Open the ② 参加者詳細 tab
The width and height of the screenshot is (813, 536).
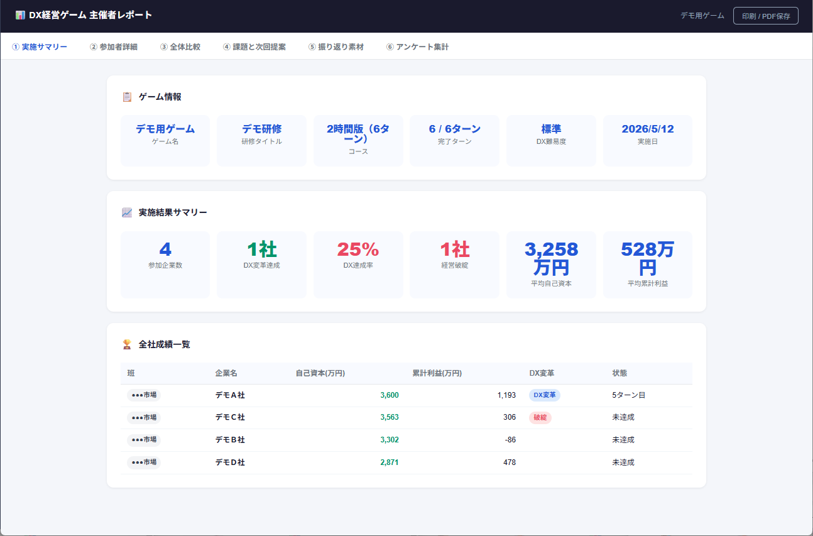pyautogui.click(x=114, y=46)
